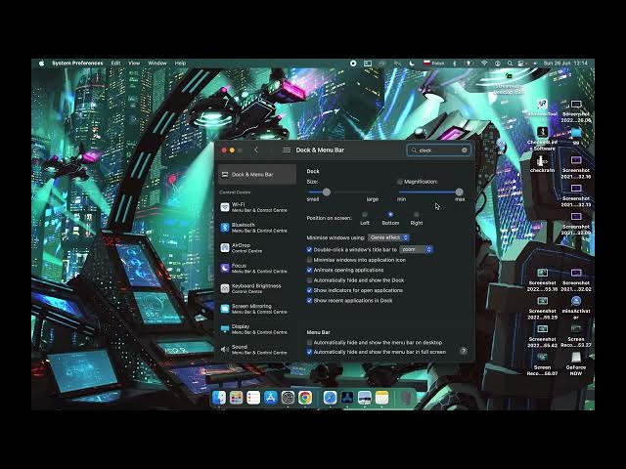Set Dock position to Left
The height and width of the screenshot is (469, 626).
point(365,215)
